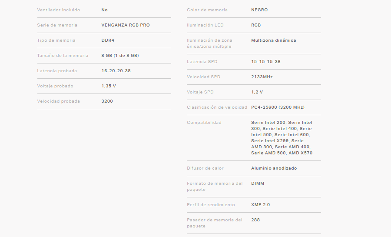Click the "1,35 V" tested voltage value

(109, 86)
